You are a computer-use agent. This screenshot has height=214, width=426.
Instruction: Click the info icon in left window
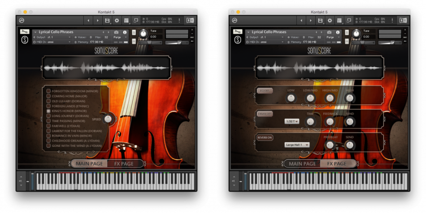click(125, 32)
